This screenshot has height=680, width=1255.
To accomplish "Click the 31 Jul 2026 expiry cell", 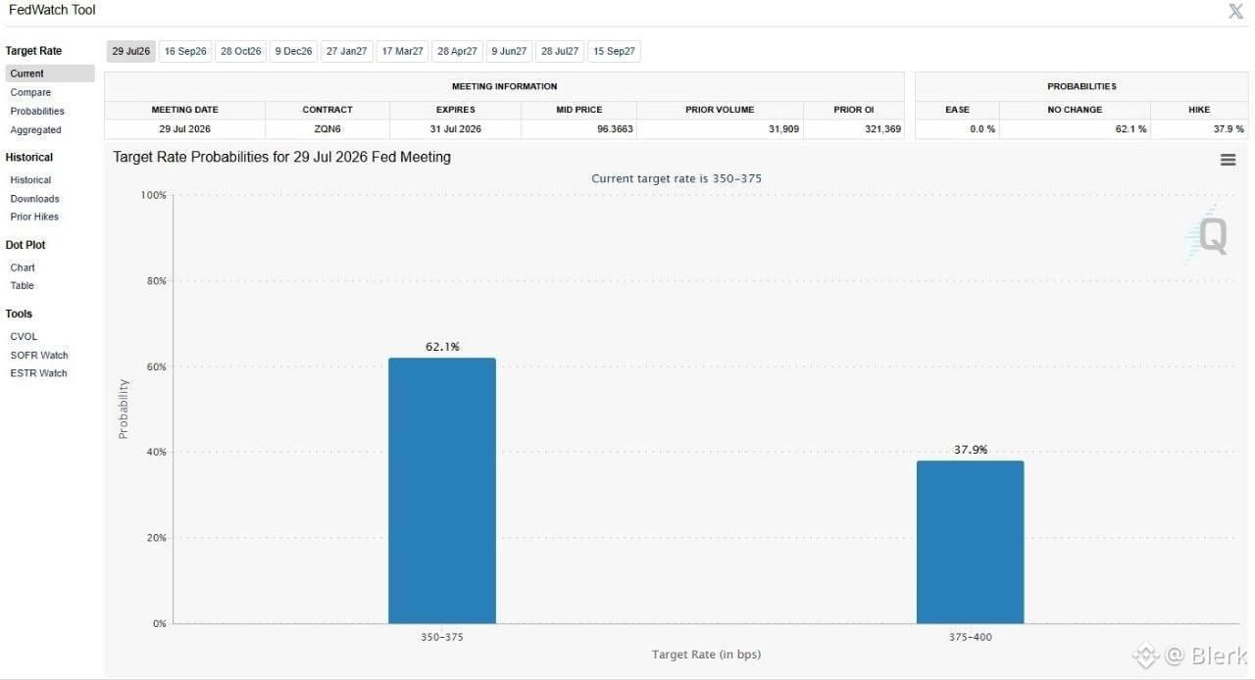I will tap(456, 128).
